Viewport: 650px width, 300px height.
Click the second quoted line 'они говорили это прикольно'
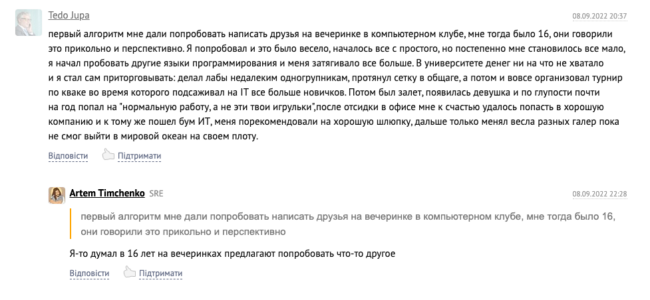tap(183, 232)
